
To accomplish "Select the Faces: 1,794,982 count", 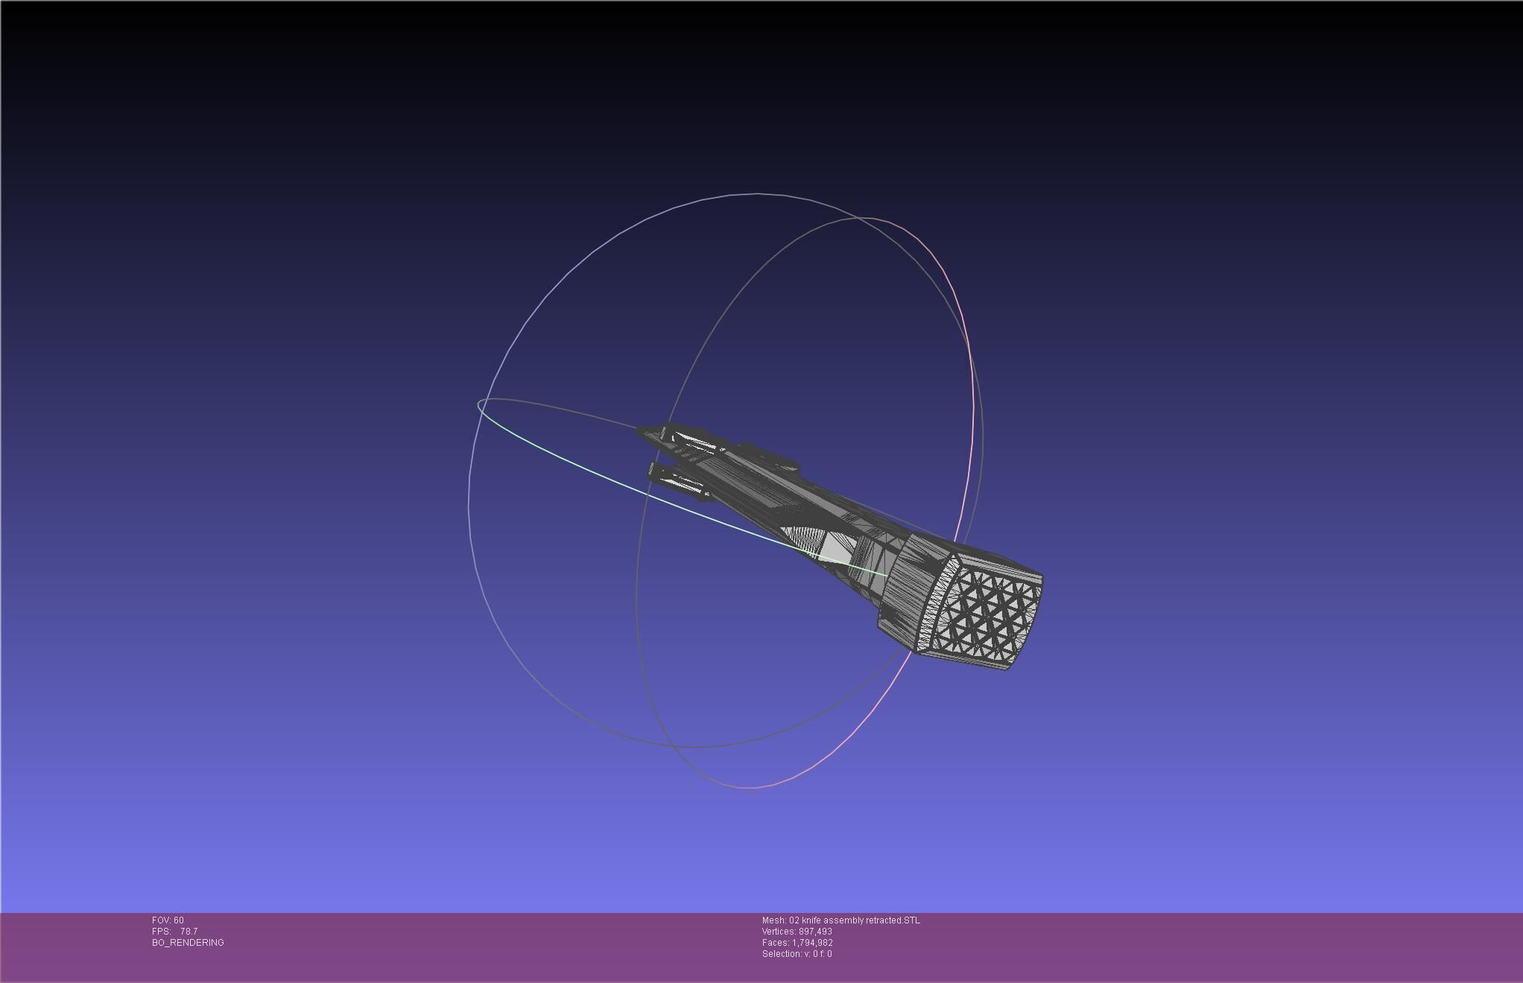I will point(797,943).
